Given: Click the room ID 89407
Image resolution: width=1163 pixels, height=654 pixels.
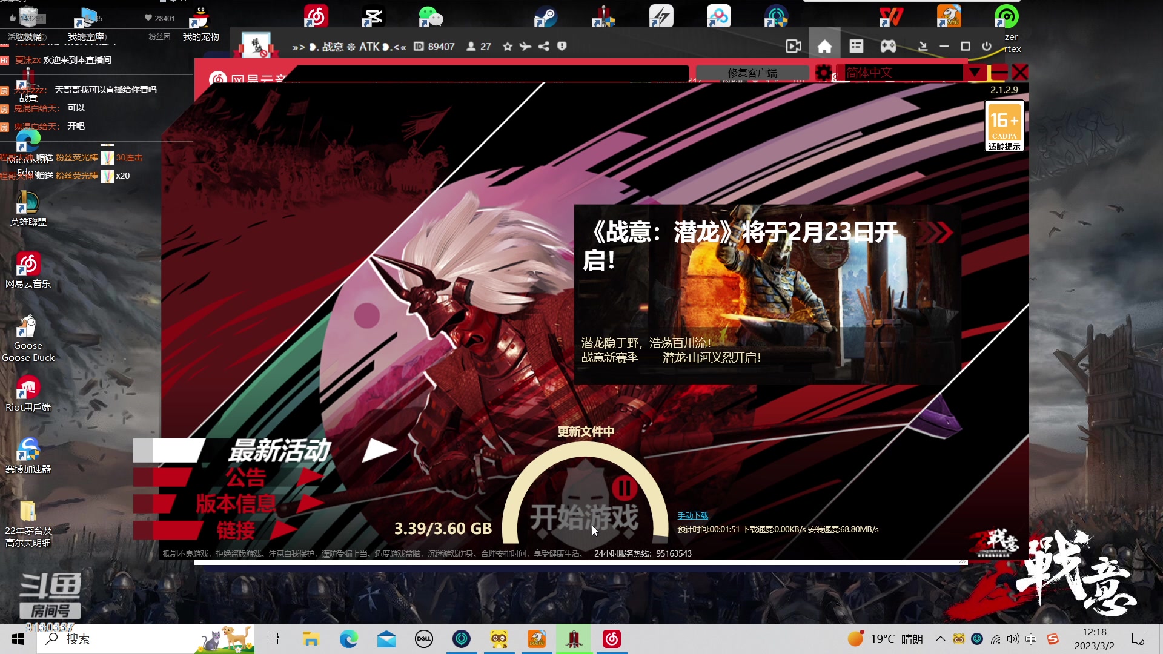Looking at the screenshot, I should point(434,47).
